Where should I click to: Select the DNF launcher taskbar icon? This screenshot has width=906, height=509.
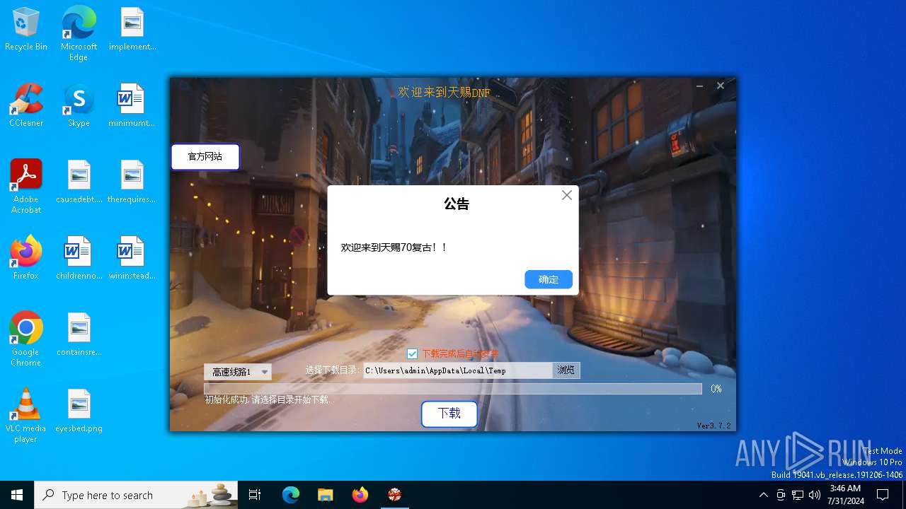tap(395, 495)
